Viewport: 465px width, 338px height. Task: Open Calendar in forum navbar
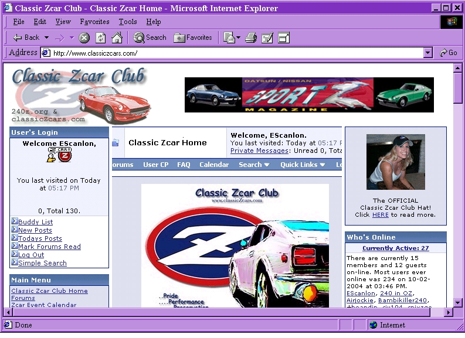coord(214,165)
